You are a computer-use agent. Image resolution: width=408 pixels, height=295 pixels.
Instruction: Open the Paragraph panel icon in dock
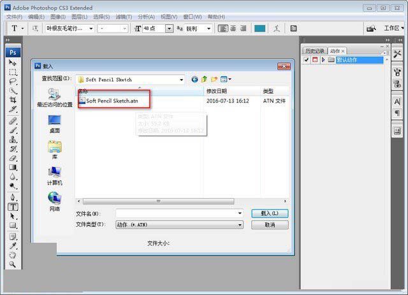pos(397,113)
